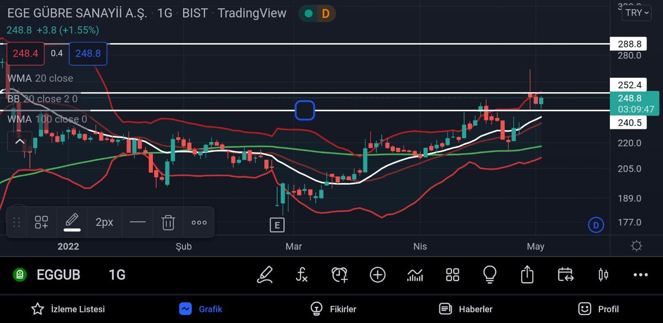Open chart settings gear icon
The image size is (663, 323).
point(636,246)
